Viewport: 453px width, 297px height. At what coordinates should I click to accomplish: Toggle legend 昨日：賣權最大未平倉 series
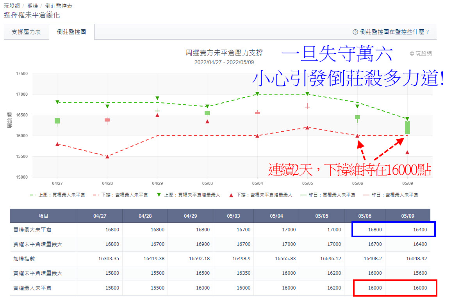pos(391,195)
